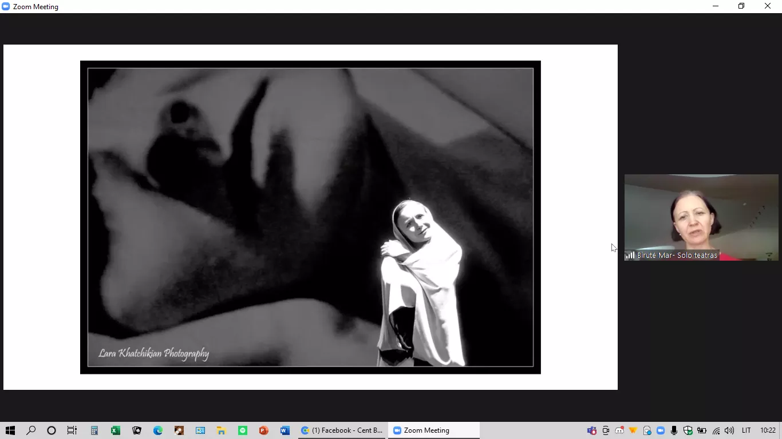This screenshot has width=782, height=439.
Task: Open PowerPoint from the taskbar
Action: coord(264,430)
